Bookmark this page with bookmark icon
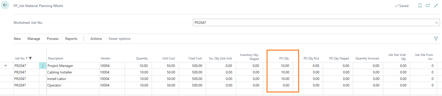Viewport: 442px width, 96px height. pyautogui.click(x=420, y=6)
